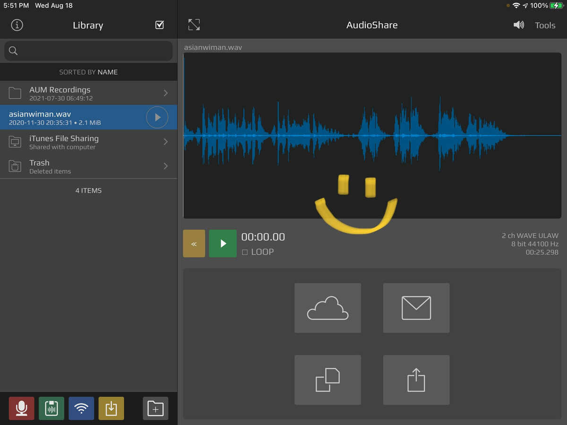The image size is (567, 425).
Task: Open the green paste-audio clipboard icon
Action: [x=51, y=408]
